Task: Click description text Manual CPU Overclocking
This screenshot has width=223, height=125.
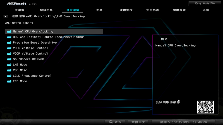Action: (175, 46)
